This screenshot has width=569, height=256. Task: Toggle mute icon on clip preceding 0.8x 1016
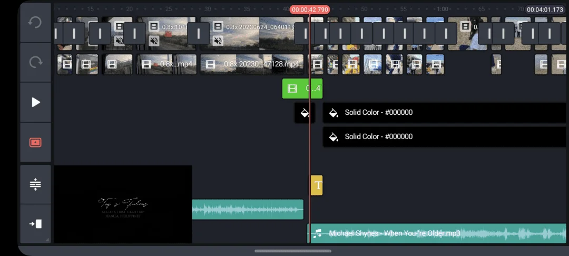click(x=119, y=41)
